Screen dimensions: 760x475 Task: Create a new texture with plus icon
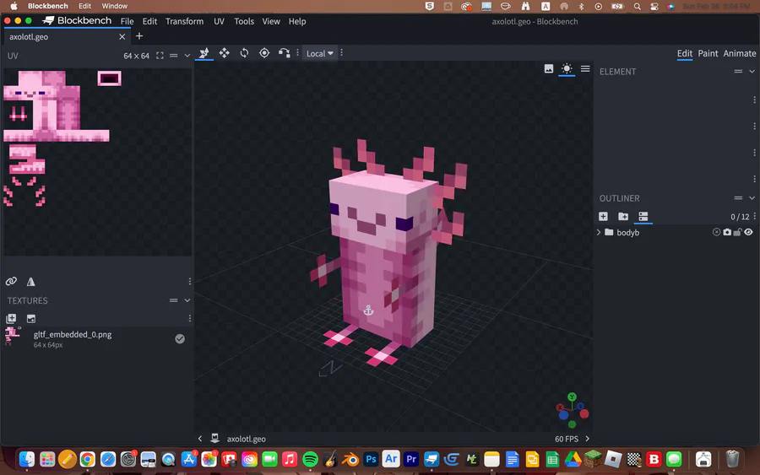coord(11,318)
